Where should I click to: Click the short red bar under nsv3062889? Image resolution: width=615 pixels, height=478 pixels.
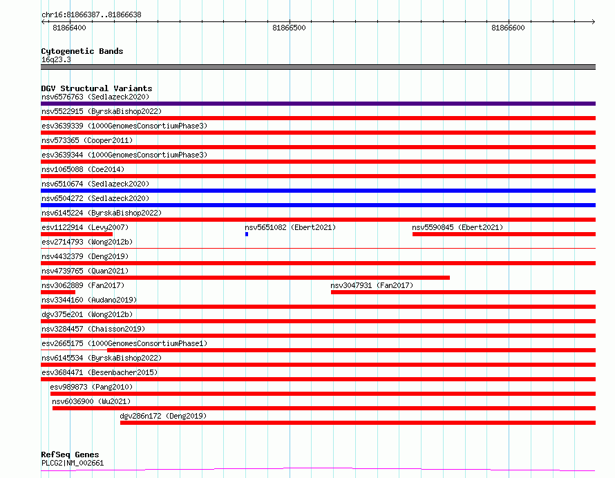click(x=58, y=292)
